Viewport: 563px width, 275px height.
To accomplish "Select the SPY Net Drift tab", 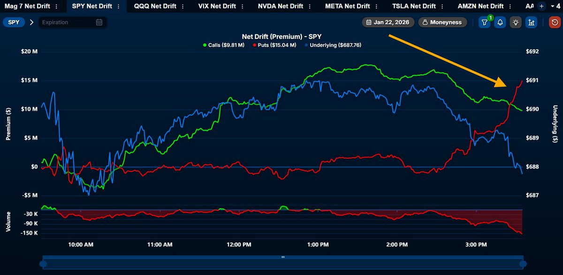I will pos(91,6).
